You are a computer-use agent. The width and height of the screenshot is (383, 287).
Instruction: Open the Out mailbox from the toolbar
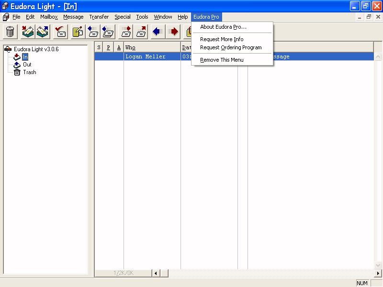pyautogui.click(x=43, y=32)
